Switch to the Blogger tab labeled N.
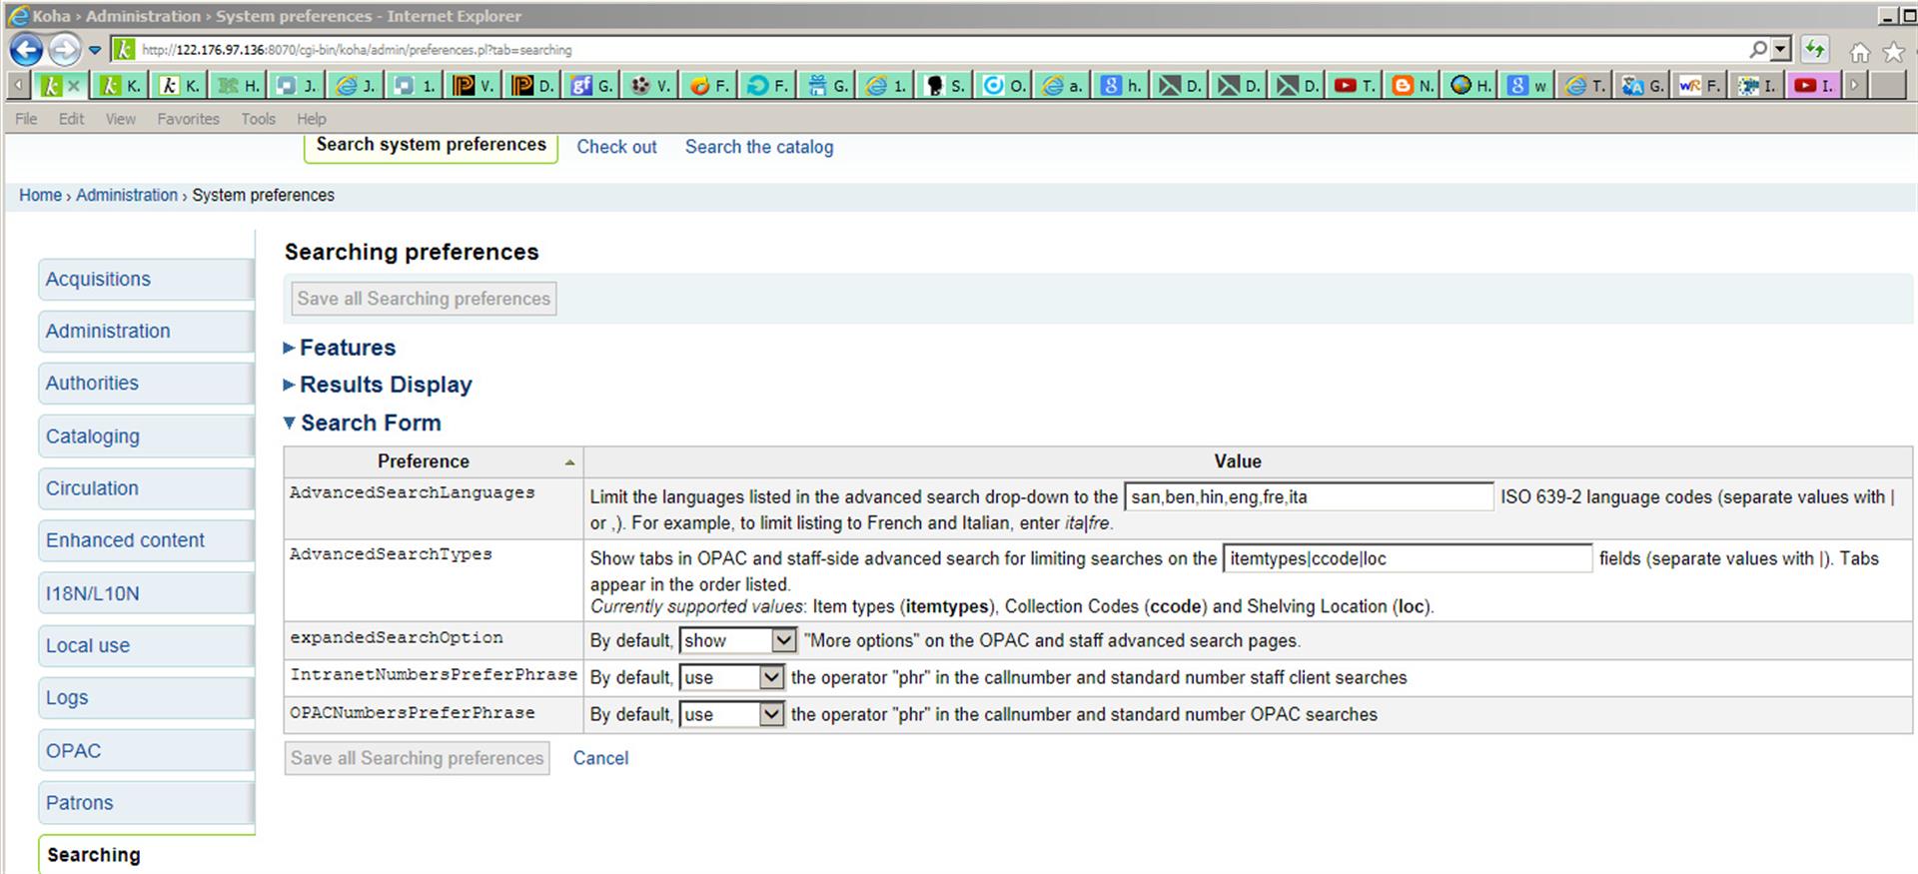The width and height of the screenshot is (1918, 874). click(1414, 86)
